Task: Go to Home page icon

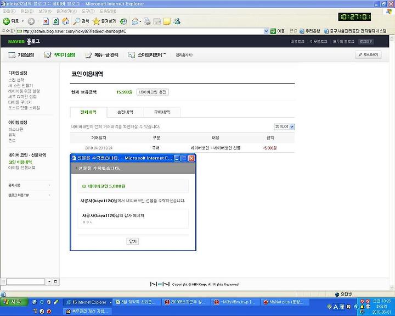Action: coord(65,21)
